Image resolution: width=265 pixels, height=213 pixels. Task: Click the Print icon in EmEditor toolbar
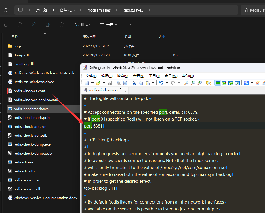click(119, 83)
